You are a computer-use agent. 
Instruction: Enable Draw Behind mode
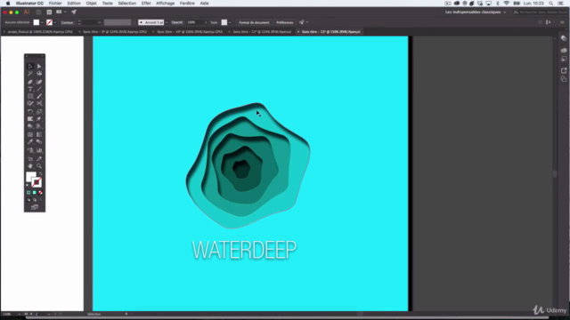(35, 200)
